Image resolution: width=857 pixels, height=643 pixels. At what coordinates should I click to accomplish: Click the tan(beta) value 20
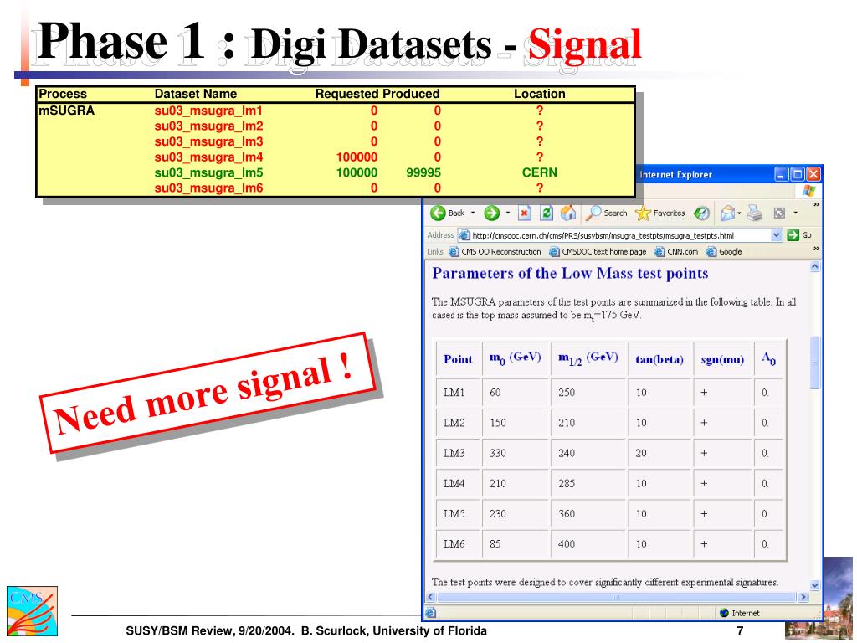(641, 453)
